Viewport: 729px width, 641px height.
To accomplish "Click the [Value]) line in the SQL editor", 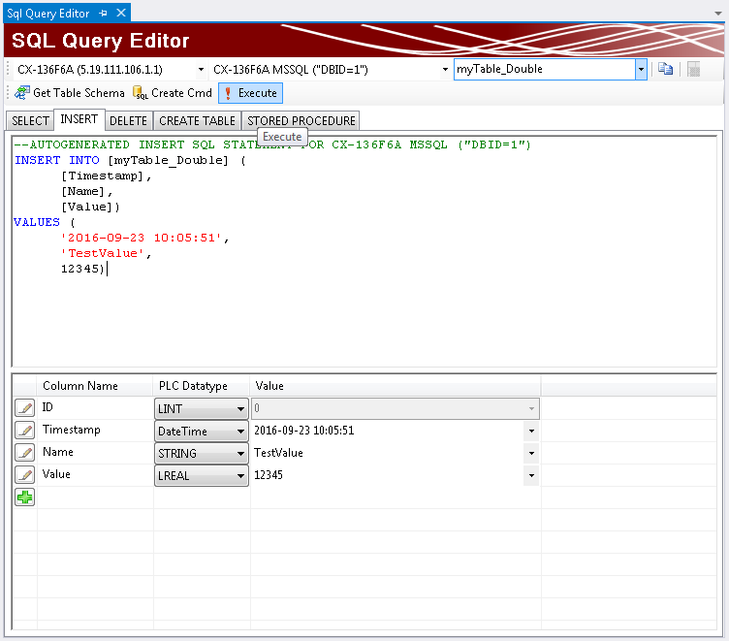I will tap(91, 207).
